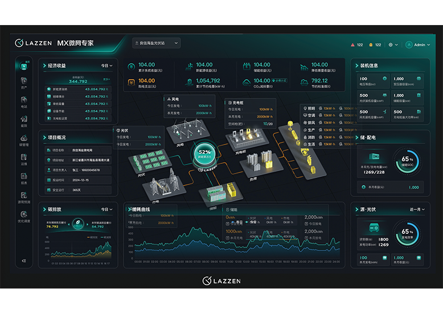Screen dimensions: 443x313
Task: Open 优化调度 in the sidebar
Action: [24, 217]
